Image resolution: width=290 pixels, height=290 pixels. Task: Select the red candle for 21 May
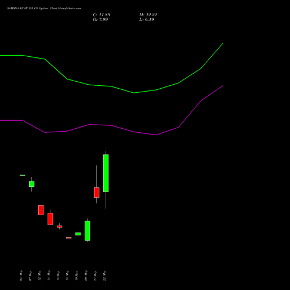(x=97, y=193)
